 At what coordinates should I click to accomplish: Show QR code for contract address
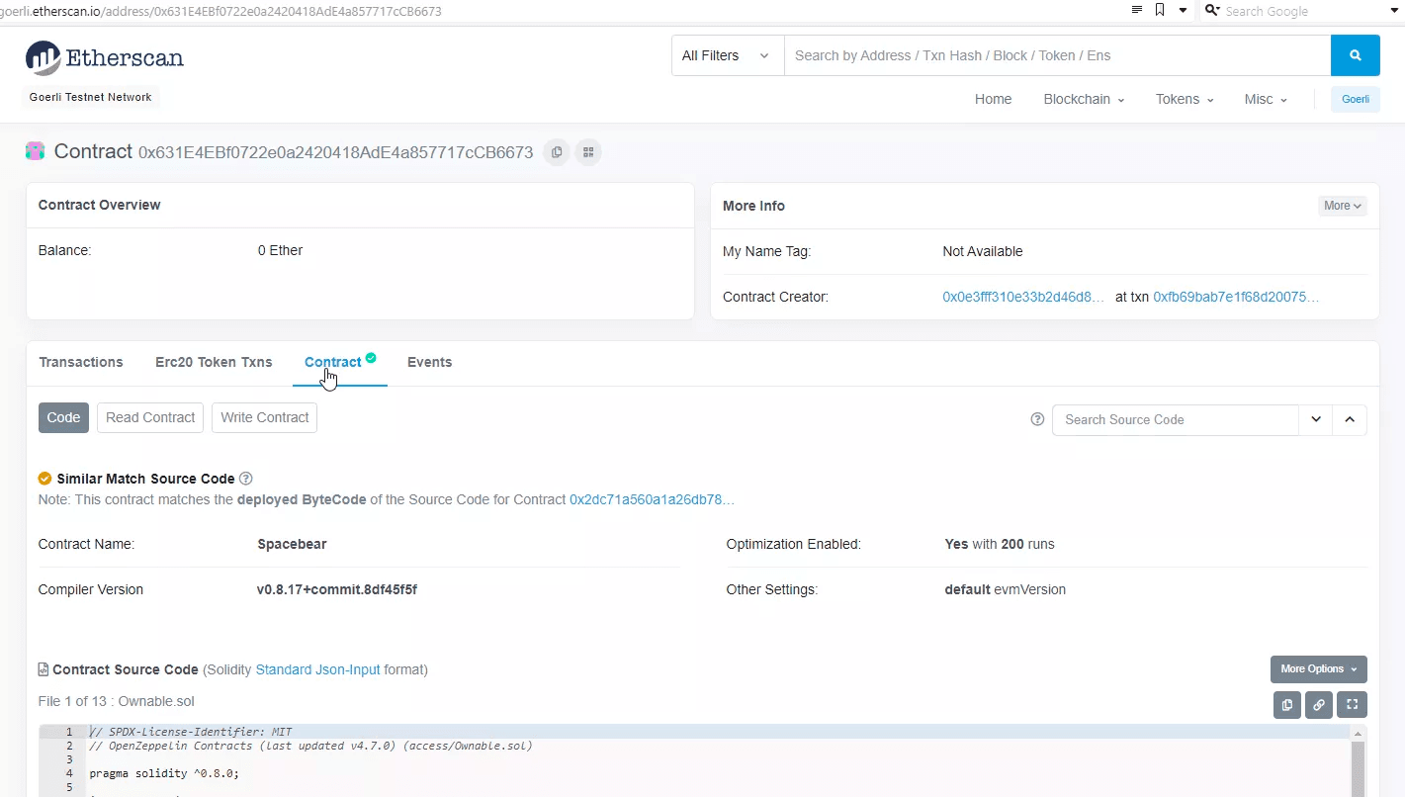[588, 152]
